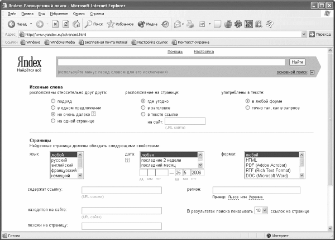
Task: Click the 'регион' input field
Action: click(256, 190)
